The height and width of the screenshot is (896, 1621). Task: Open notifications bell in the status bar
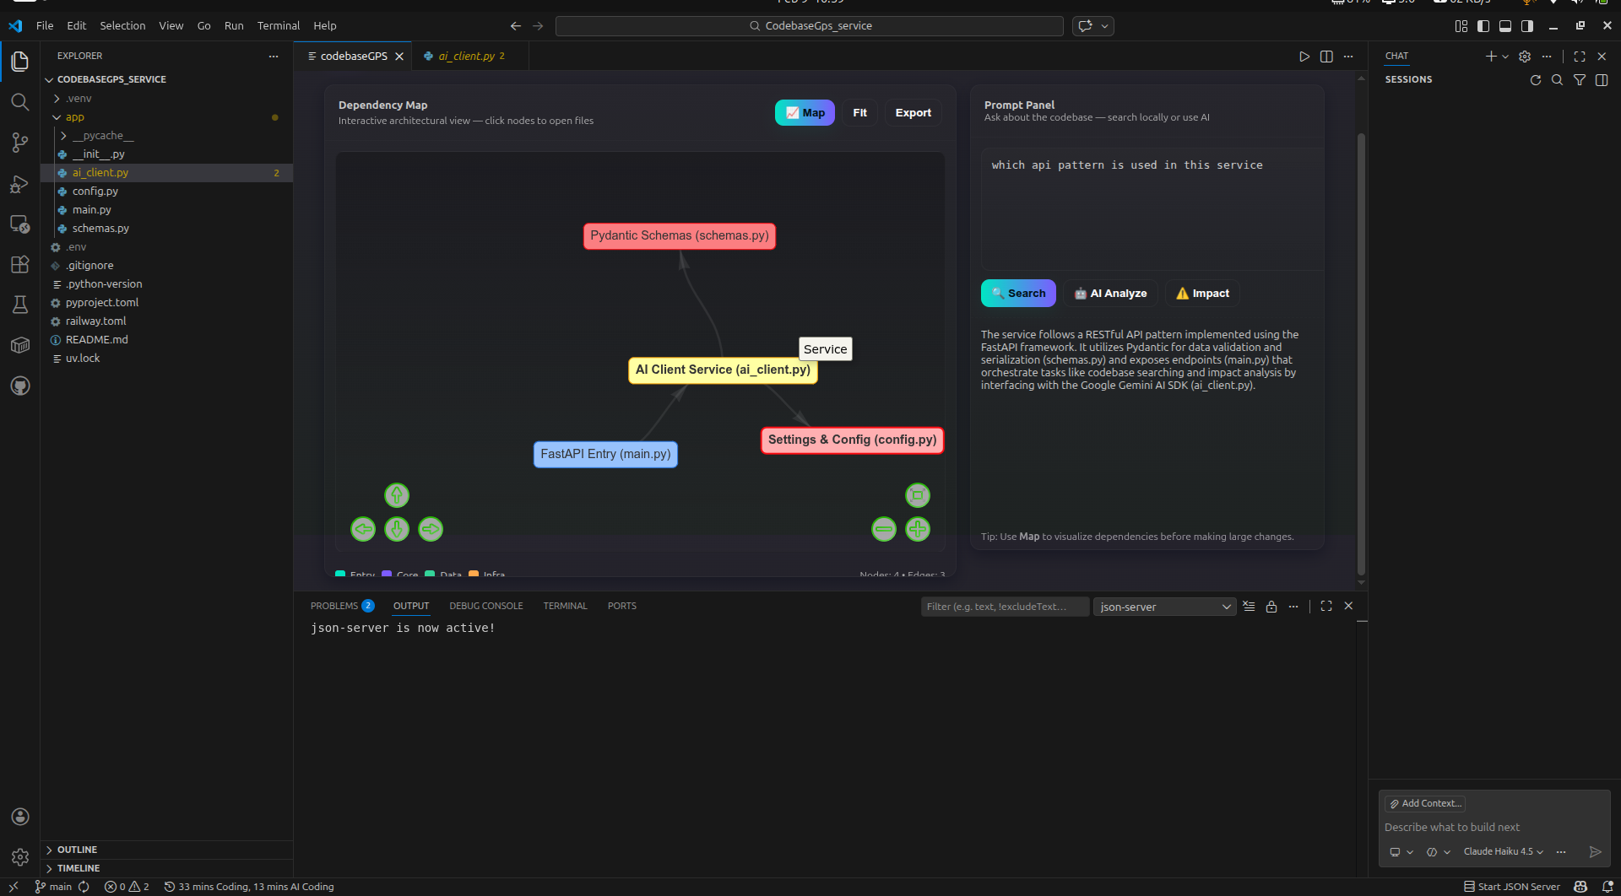[x=1607, y=887]
